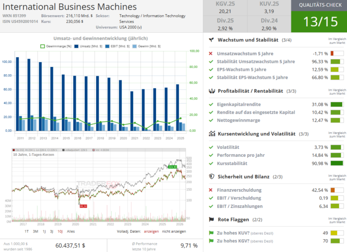The height and width of the screenshot is (252, 347).
Task: Click 'anzeigen' for Volladj. Daten
Action: pyautogui.click(x=151, y=232)
